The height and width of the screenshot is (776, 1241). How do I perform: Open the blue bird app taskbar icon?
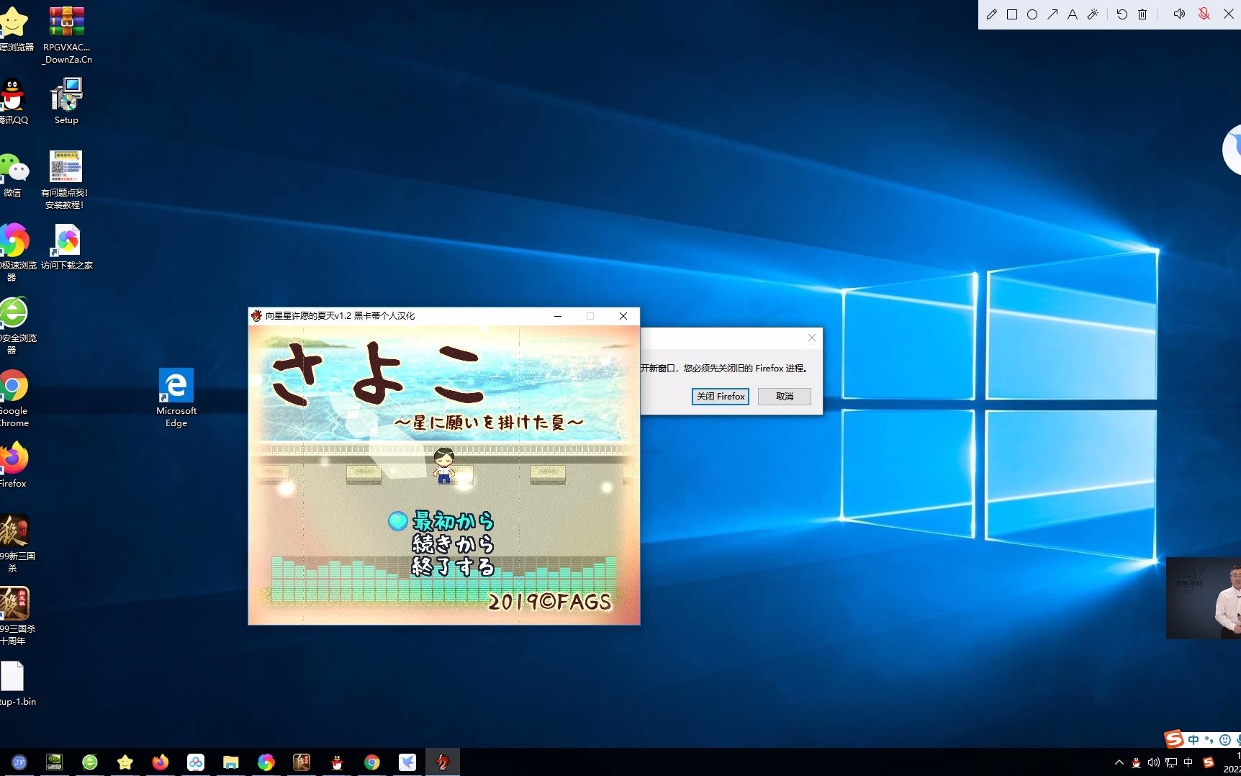click(x=407, y=762)
